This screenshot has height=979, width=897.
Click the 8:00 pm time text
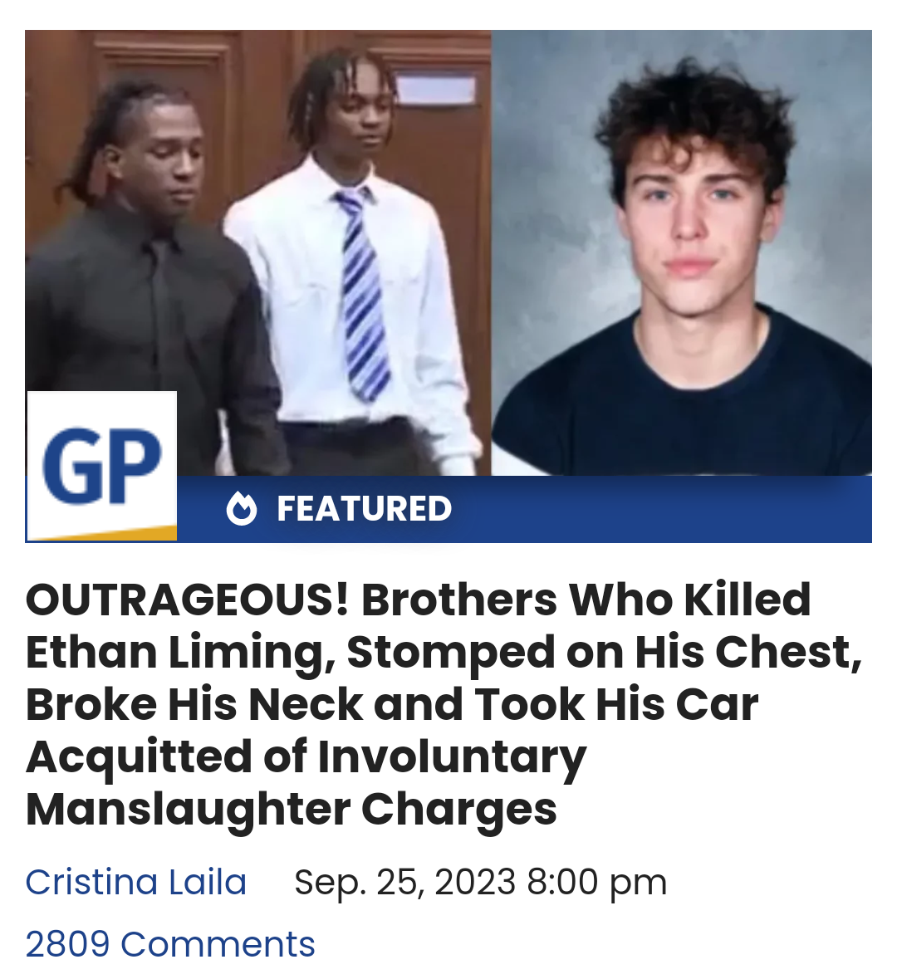click(597, 882)
